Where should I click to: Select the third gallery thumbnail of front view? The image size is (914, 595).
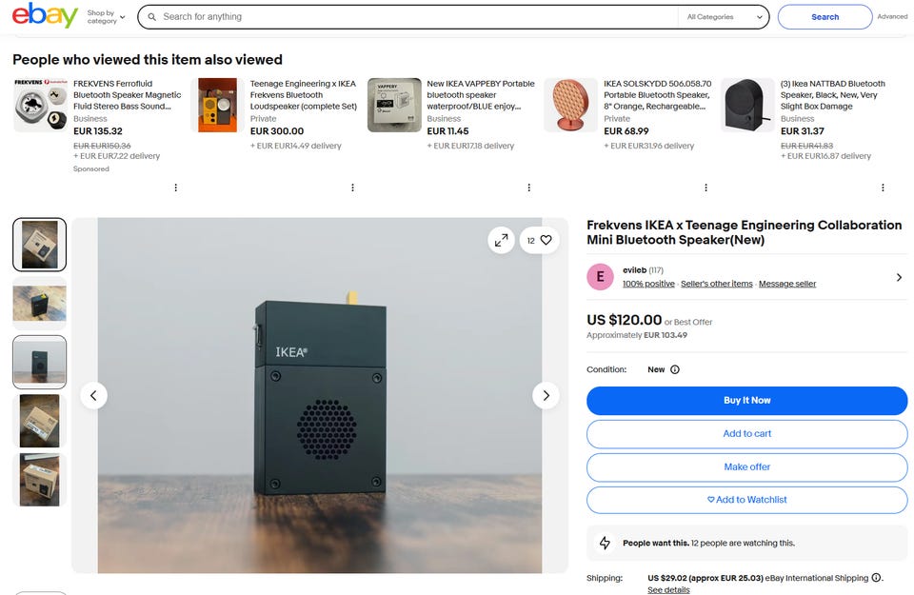coord(40,362)
